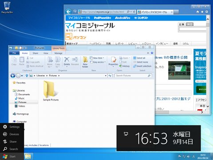Screen dimensions: 213x160
Task: Open browser Home icon
Action: pyautogui.click(x=197, y=12)
